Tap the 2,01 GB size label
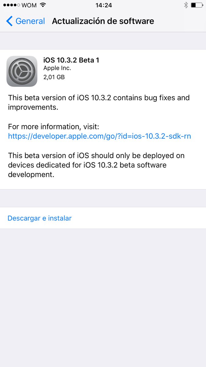The image size is (206, 367). (54, 77)
